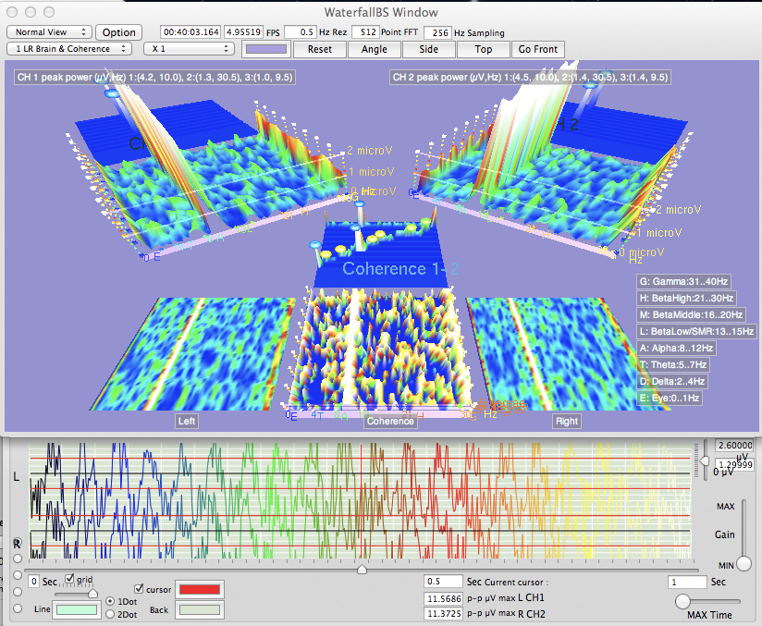Screen dimensions: 762x626
Task: Click the M: BetaMiddle:16..20Hz legend entry
Action: [691, 314]
